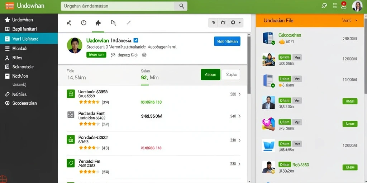
Task: Click the star rating under Pondade 43822
Action: [89, 148]
